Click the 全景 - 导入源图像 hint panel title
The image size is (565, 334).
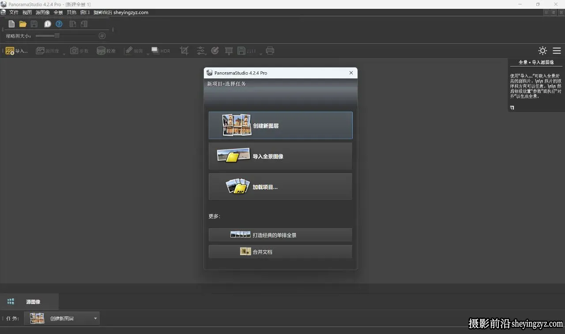point(536,63)
